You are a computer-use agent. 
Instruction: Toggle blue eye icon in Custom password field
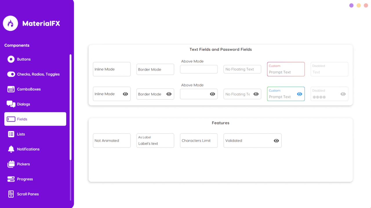299,94
